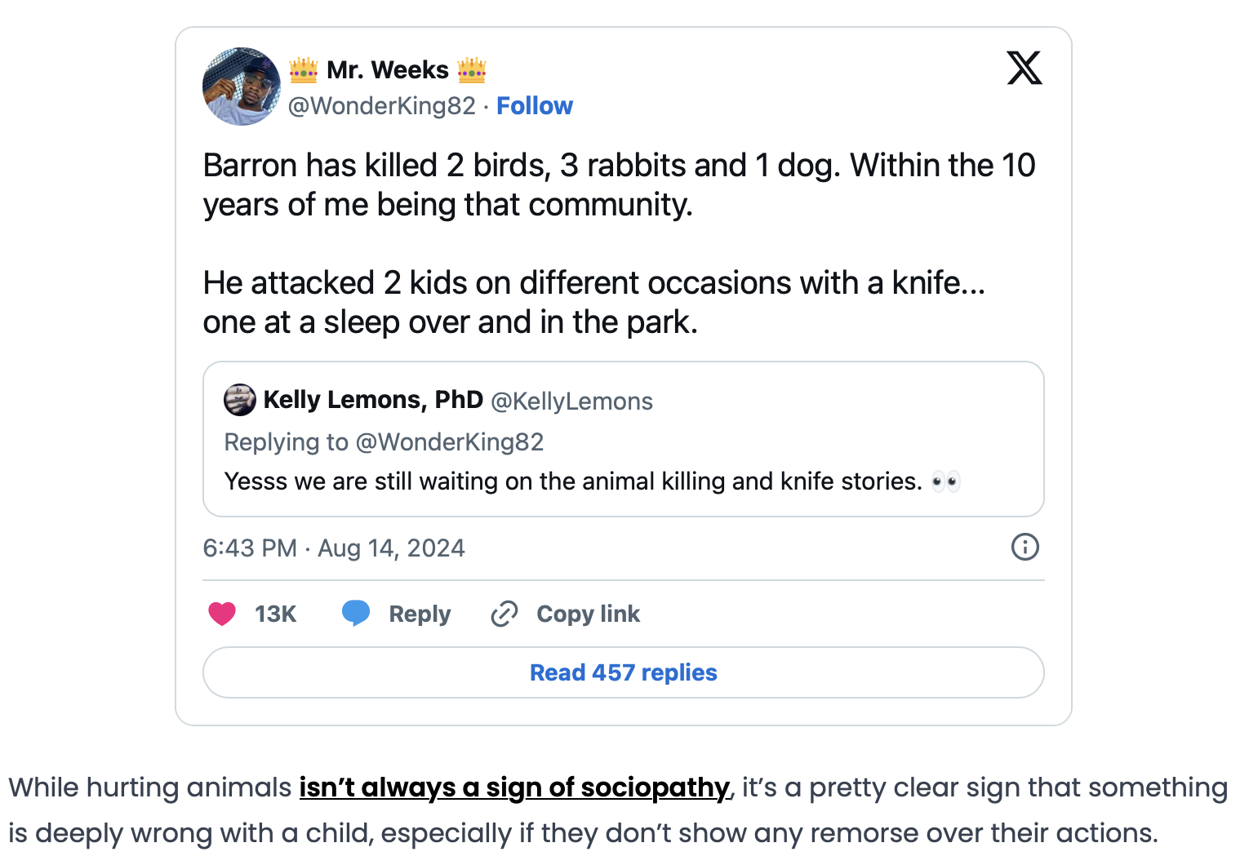Screen dimensions: 1249x865
Task: Open "isn't always a sign of sociopathy" link
Action: (514, 787)
